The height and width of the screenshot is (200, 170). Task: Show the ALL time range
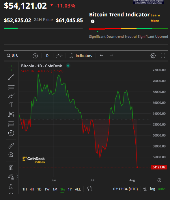pos(78,189)
